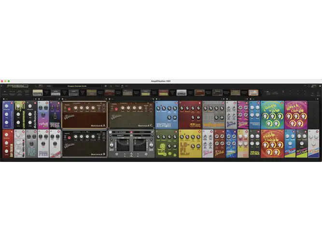The height and width of the screenshot is (241, 322).
Task: Bypass the blue Digital Delay pedal
Action: pos(176,103)
